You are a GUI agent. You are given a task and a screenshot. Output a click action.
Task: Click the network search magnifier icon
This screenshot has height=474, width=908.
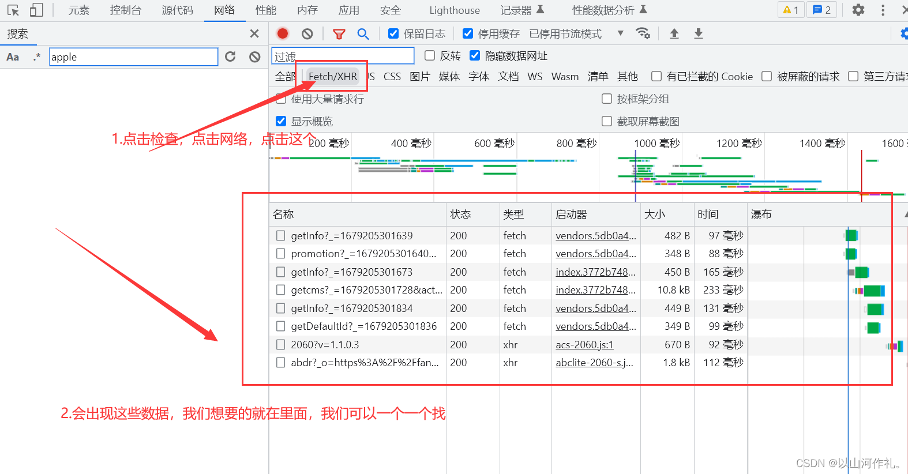tap(363, 34)
